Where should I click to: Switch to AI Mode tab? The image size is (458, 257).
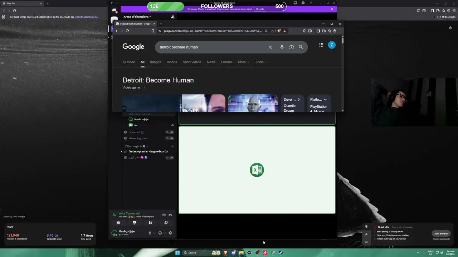(x=128, y=62)
